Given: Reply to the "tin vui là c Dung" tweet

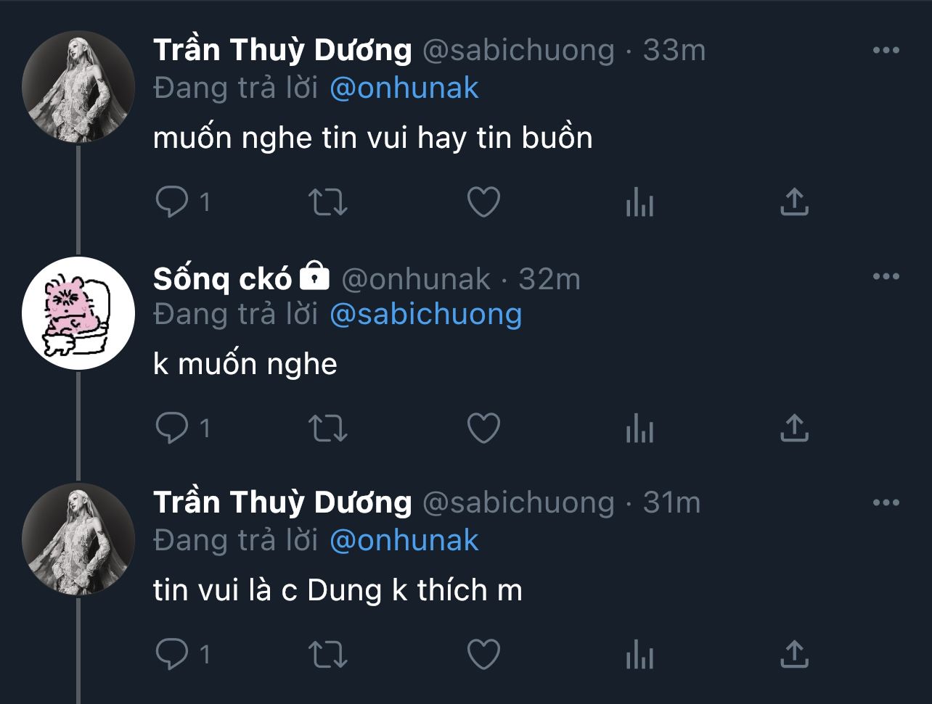Looking at the screenshot, I should coord(172,655).
